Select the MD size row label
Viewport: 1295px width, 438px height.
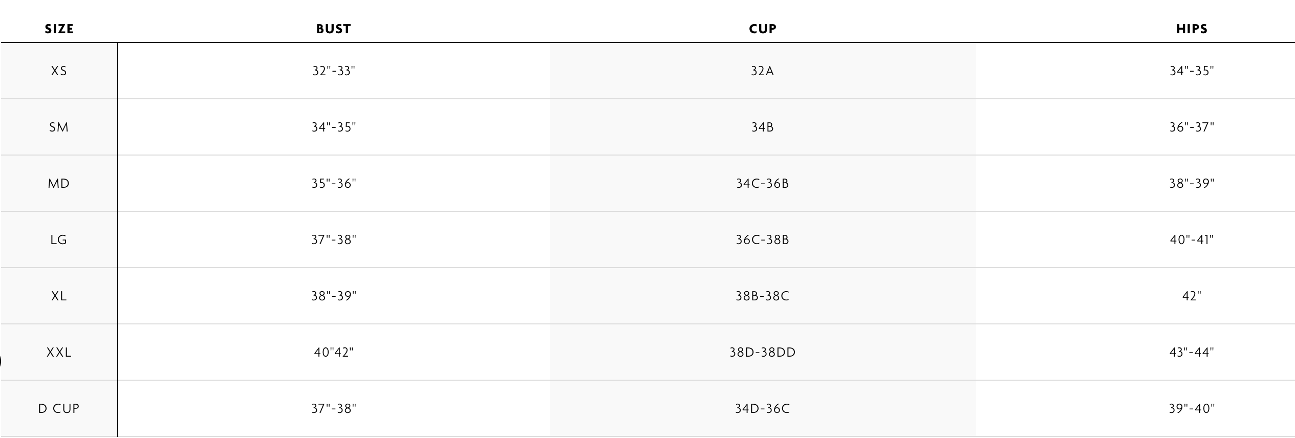click(x=59, y=184)
